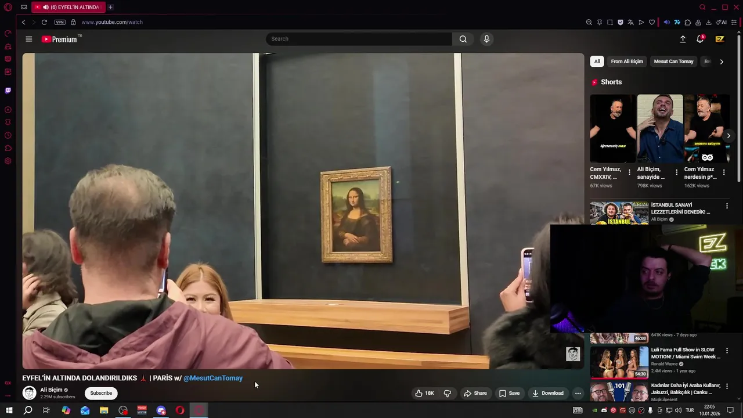Open YouTube notifications bell

point(700,39)
